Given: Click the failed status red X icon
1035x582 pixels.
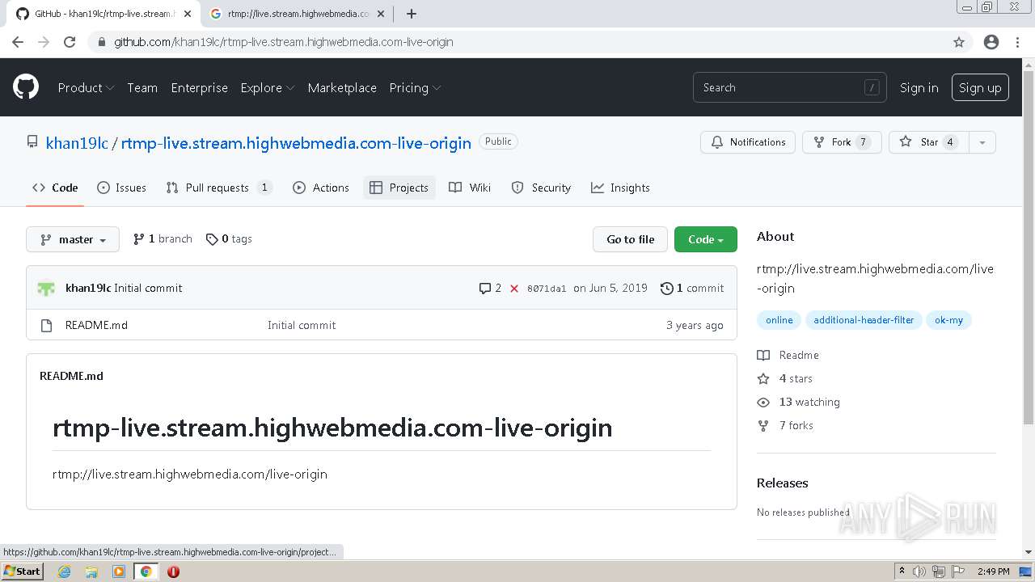Looking at the screenshot, I should (514, 288).
